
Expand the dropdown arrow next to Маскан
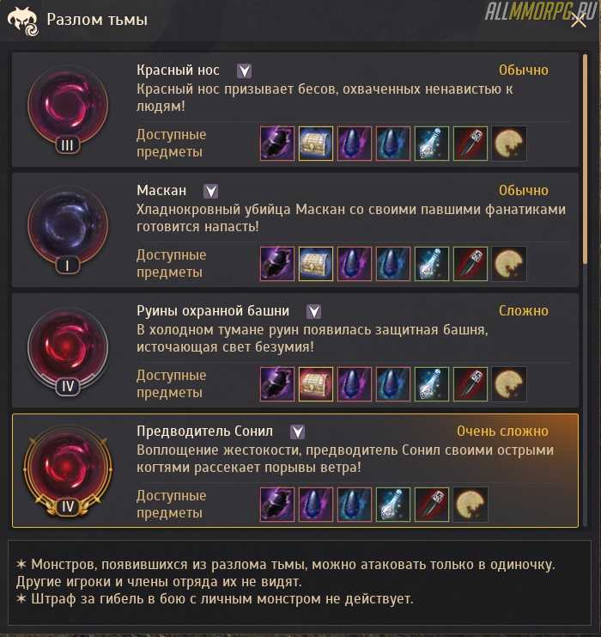pos(210,191)
